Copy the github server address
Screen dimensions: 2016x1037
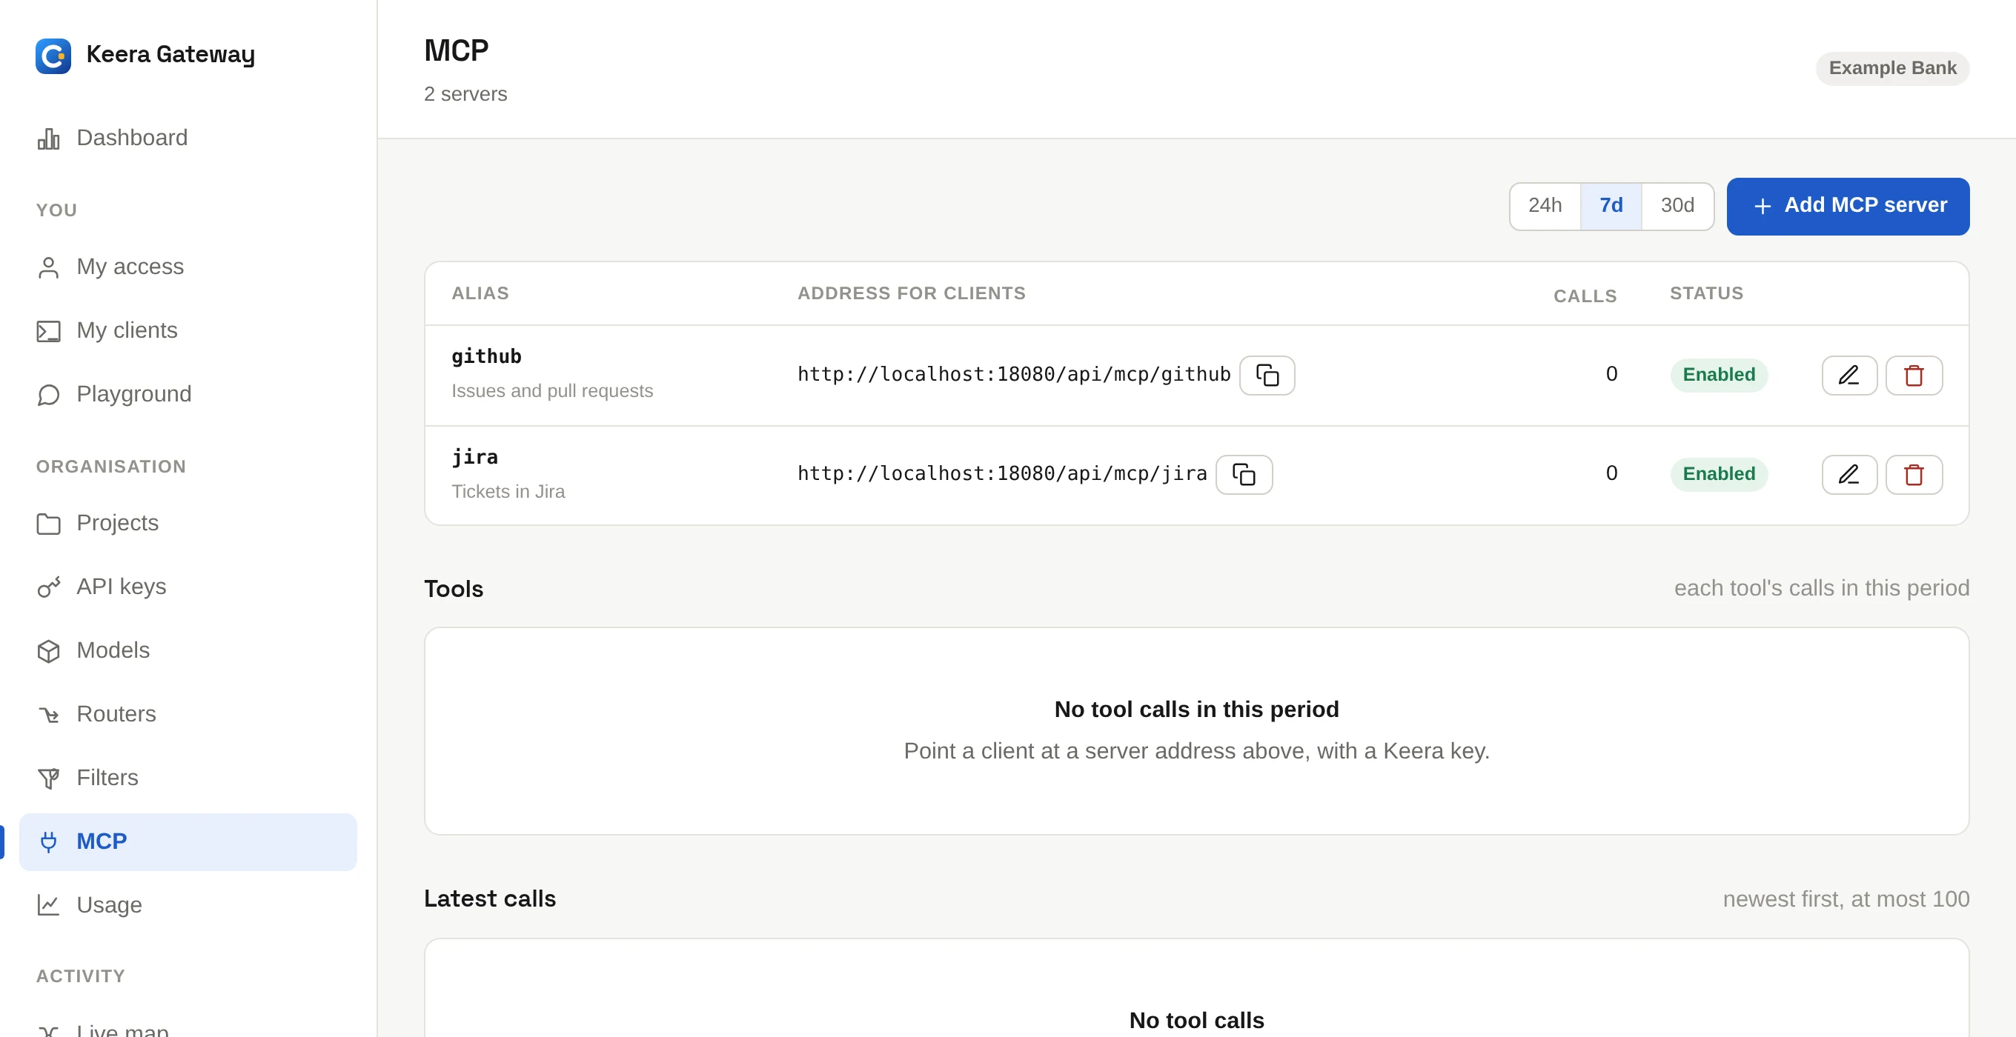(x=1267, y=376)
